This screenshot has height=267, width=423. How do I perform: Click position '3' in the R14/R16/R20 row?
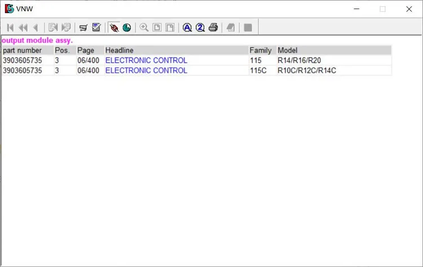(x=57, y=60)
